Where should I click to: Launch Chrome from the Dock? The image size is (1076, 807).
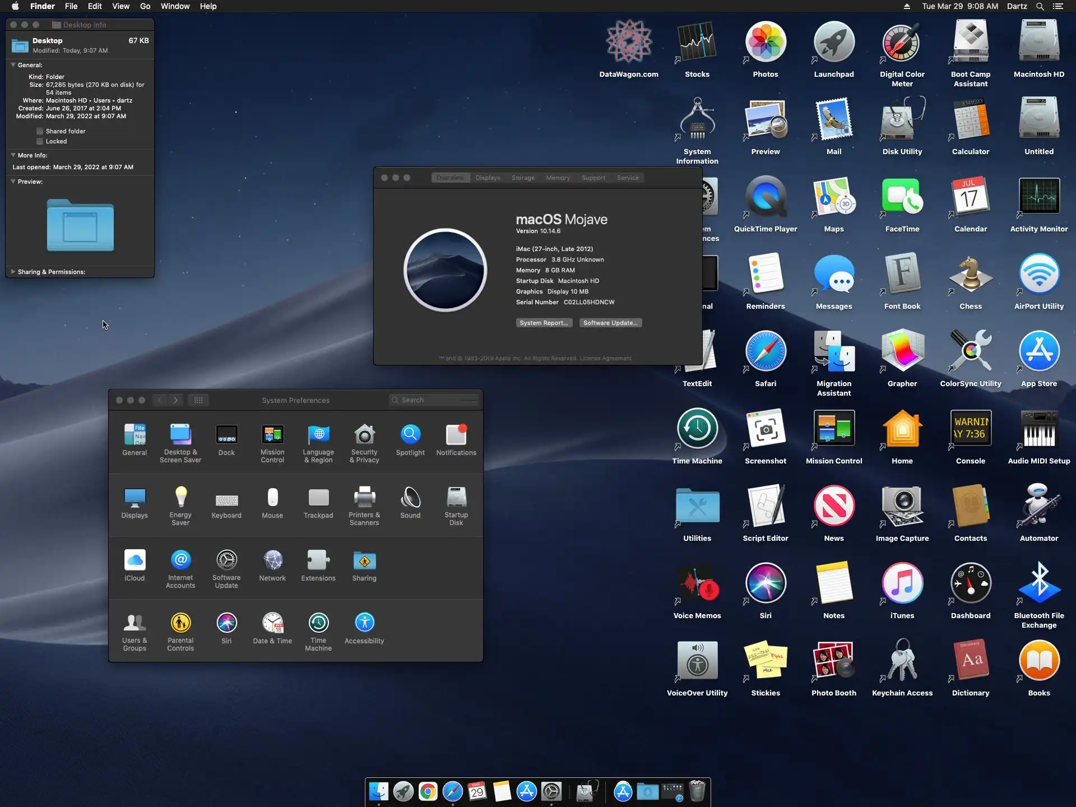click(428, 791)
